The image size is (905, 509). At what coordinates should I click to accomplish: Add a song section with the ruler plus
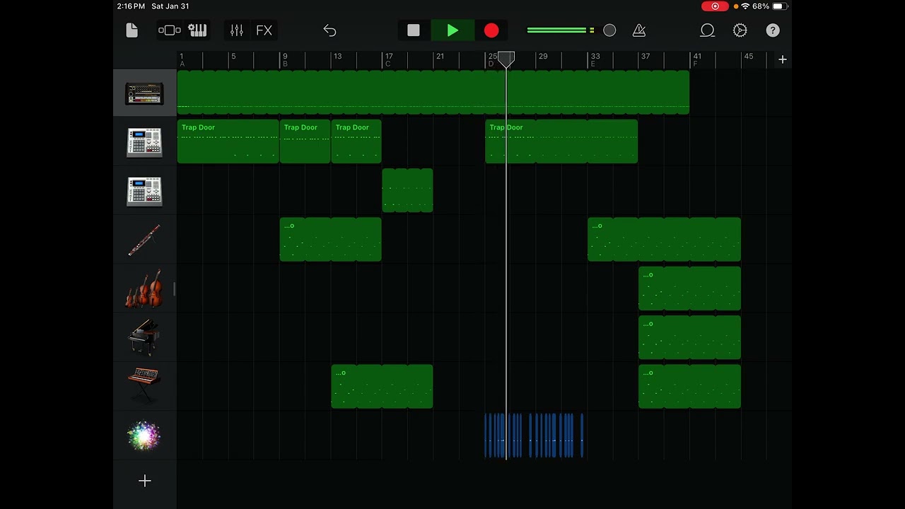(x=782, y=59)
